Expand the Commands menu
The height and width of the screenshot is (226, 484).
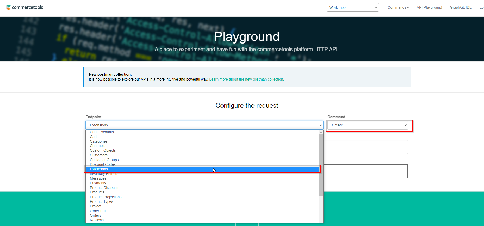(398, 7)
